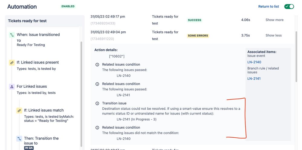Image resolution: width=302 pixels, height=150 pixels.
Task: Expand the Success entry with Show more
Action: point(274,20)
